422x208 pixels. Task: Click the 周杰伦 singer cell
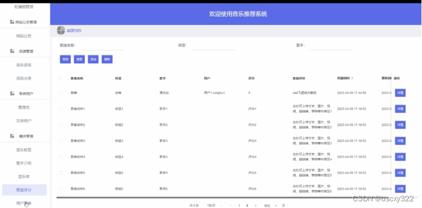tap(164, 93)
